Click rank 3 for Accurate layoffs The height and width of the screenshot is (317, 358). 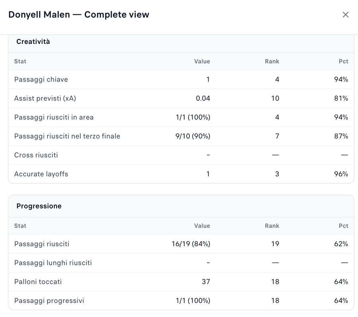pyautogui.click(x=277, y=174)
